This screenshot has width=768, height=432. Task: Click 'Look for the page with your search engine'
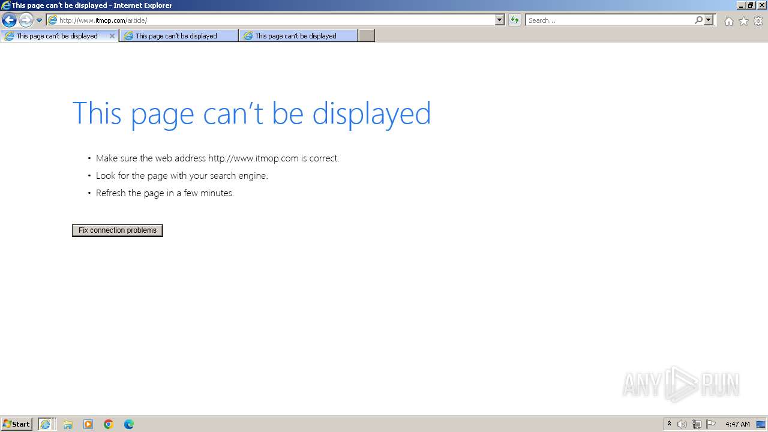(182, 176)
